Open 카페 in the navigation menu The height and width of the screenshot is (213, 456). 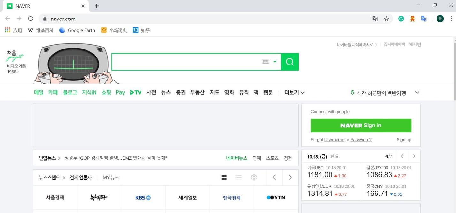[x=53, y=92]
